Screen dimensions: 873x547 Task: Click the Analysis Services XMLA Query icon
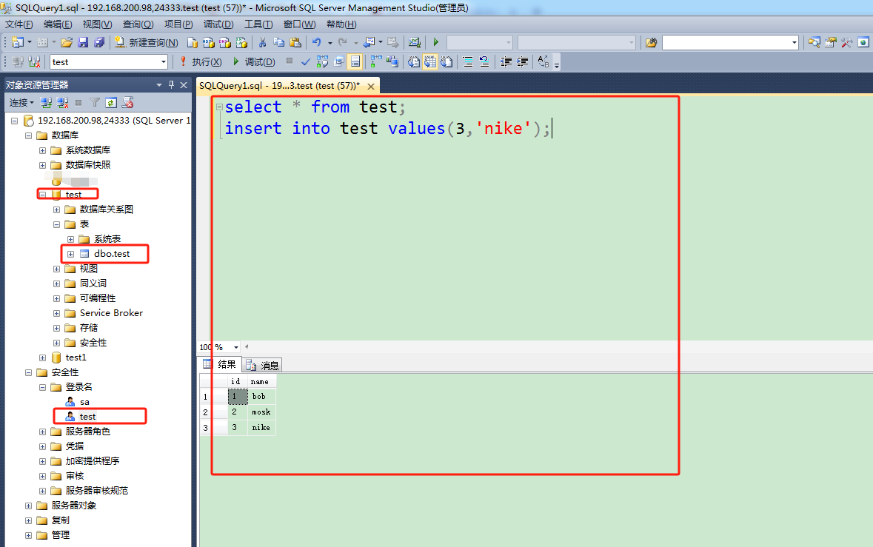click(241, 42)
